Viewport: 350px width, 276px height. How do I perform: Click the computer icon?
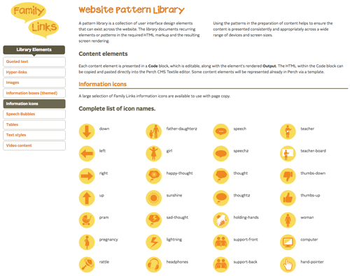coord(288,242)
